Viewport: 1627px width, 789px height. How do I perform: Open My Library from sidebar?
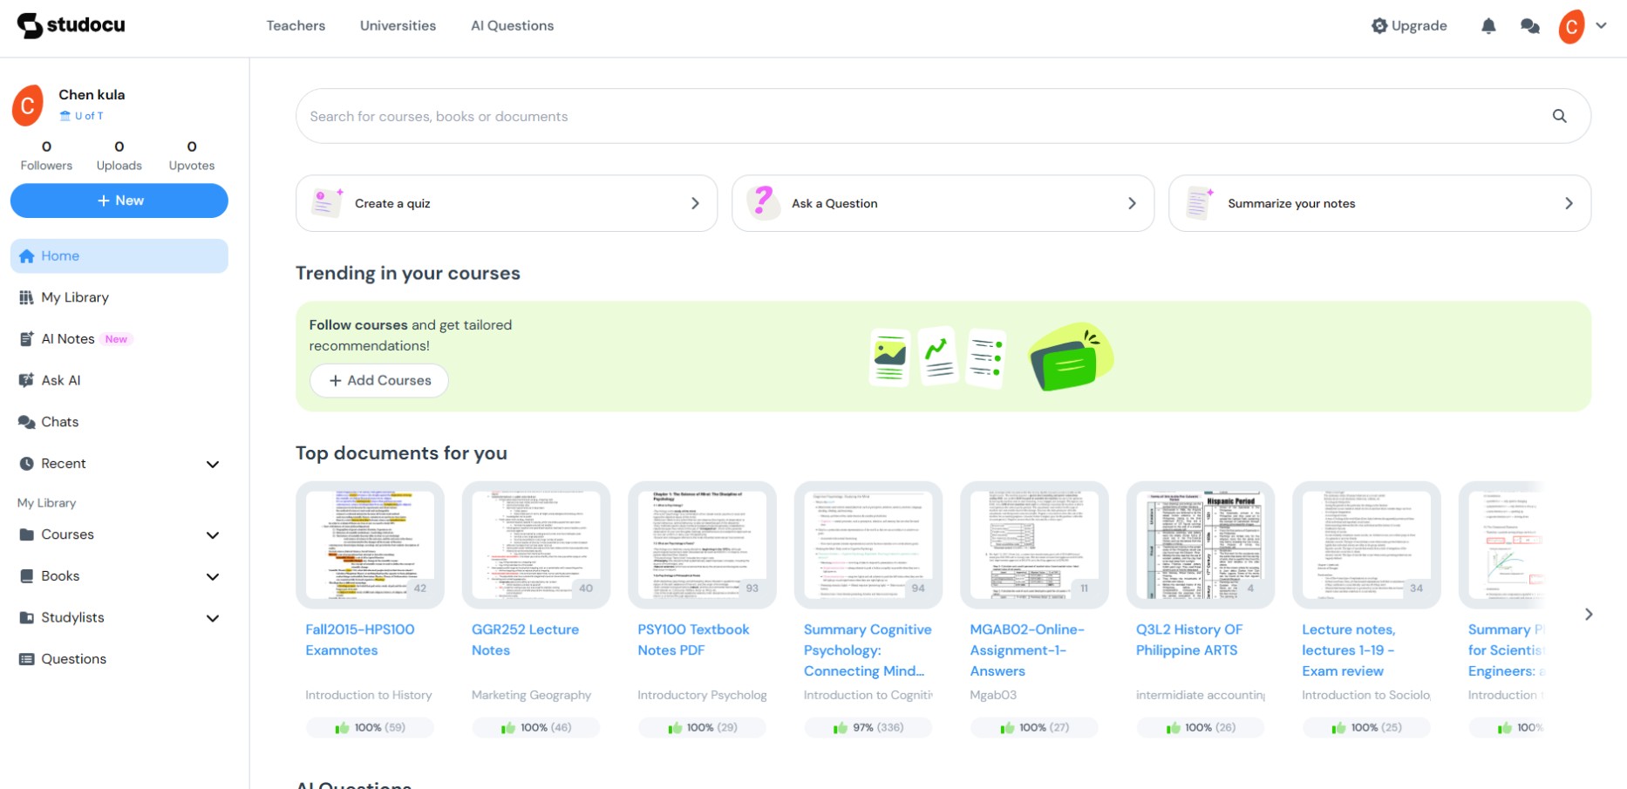coord(75,297)
